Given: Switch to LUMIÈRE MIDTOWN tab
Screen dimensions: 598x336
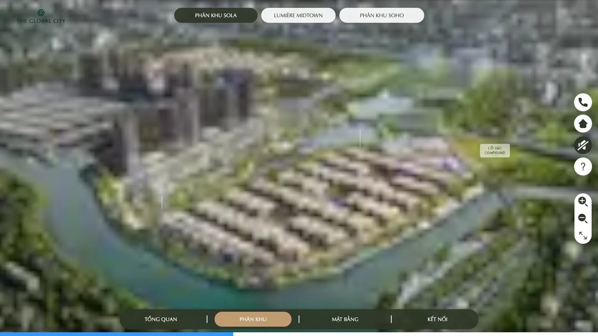Looking at the screenshot, I should (298, 15).
